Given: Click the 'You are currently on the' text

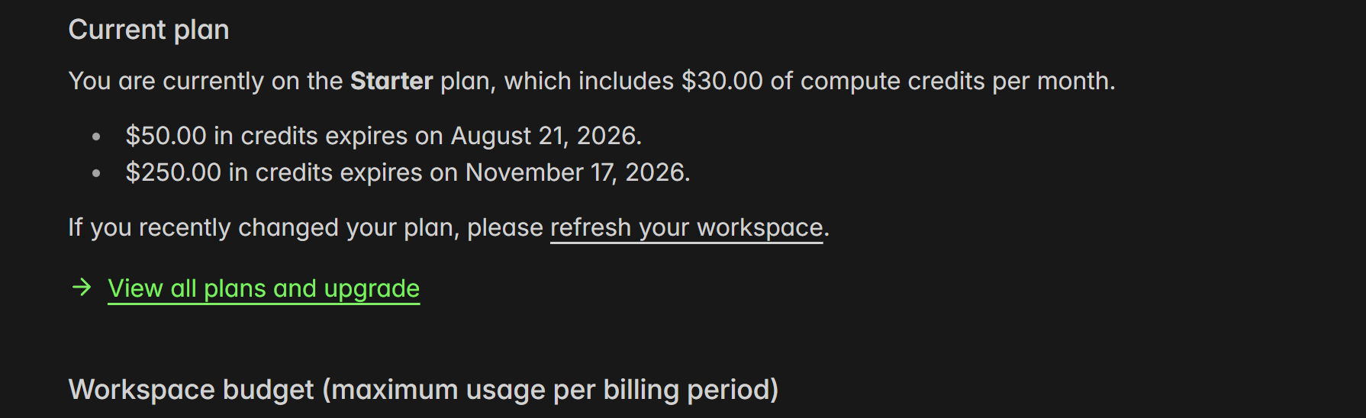Looking at the screenshot, I should 205,81.
